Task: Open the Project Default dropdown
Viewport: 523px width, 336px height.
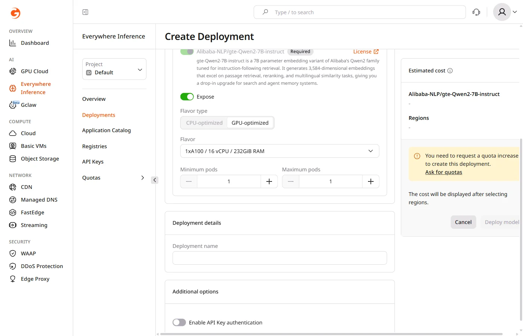Action: (114, 69)
